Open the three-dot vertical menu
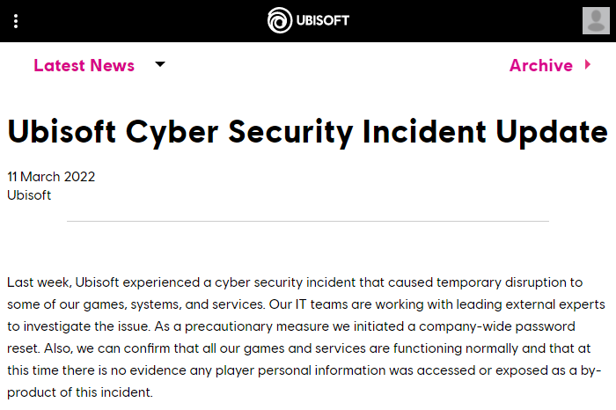This screenshot has height=410, width=616. click(16, 21)
